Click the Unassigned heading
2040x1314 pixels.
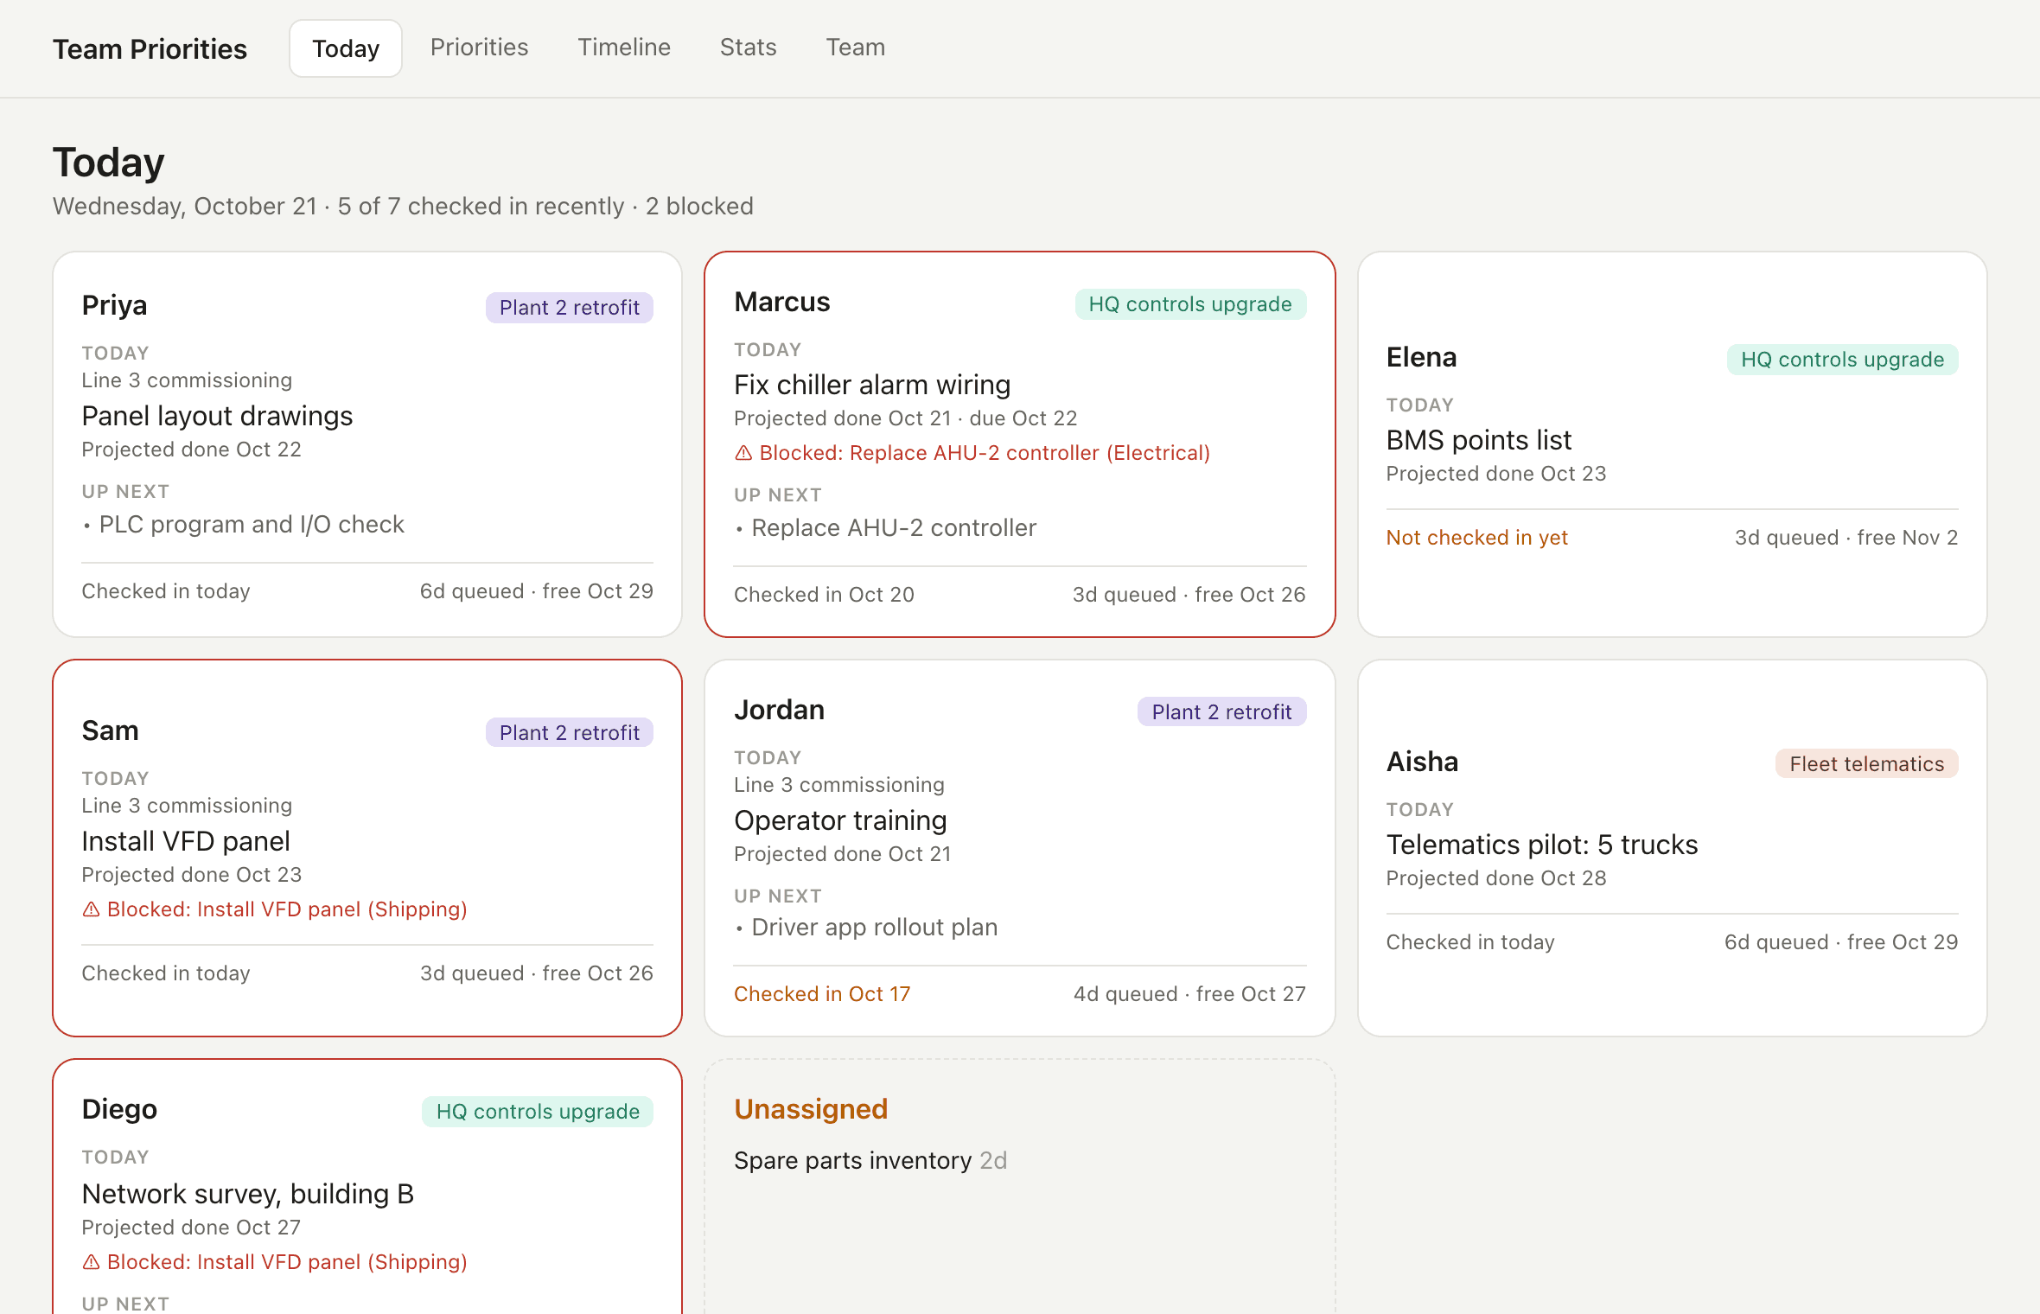click(x=811, y=1109)
